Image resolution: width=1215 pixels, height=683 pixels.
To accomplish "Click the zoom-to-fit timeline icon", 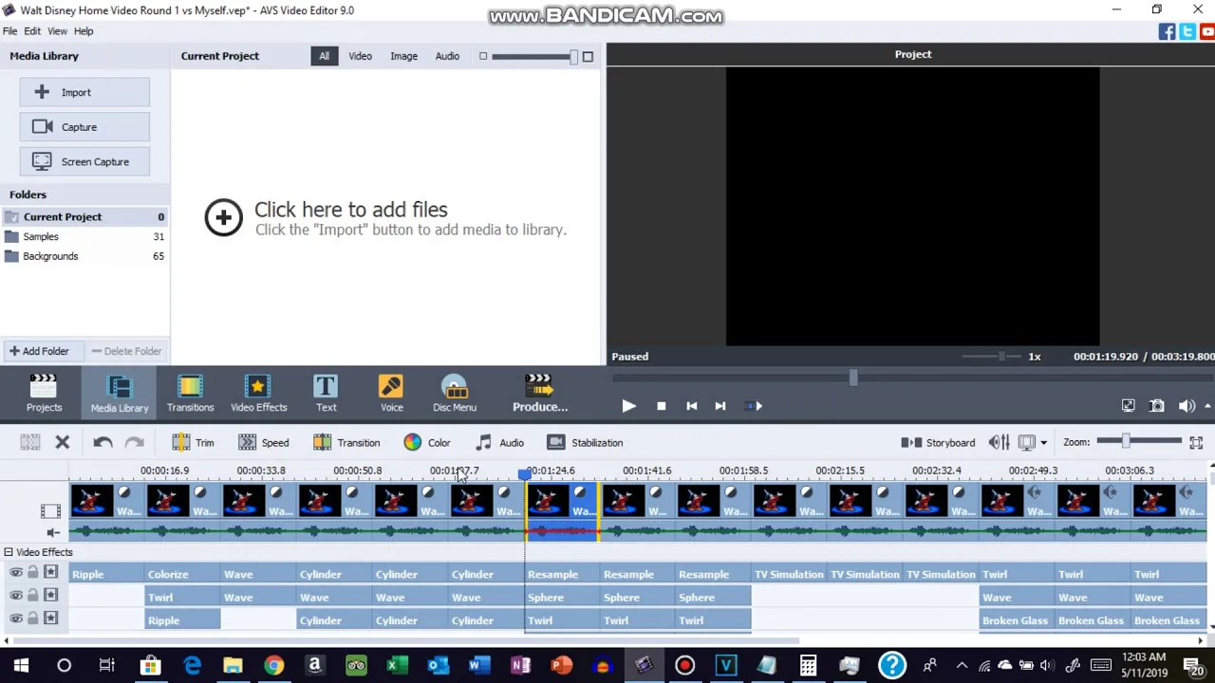I will point(1196,442).
